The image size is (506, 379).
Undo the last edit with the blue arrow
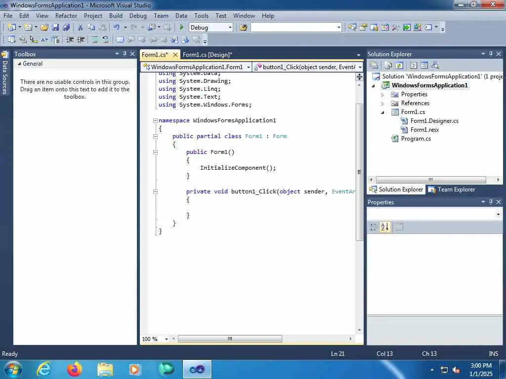[x=117, y=28]
